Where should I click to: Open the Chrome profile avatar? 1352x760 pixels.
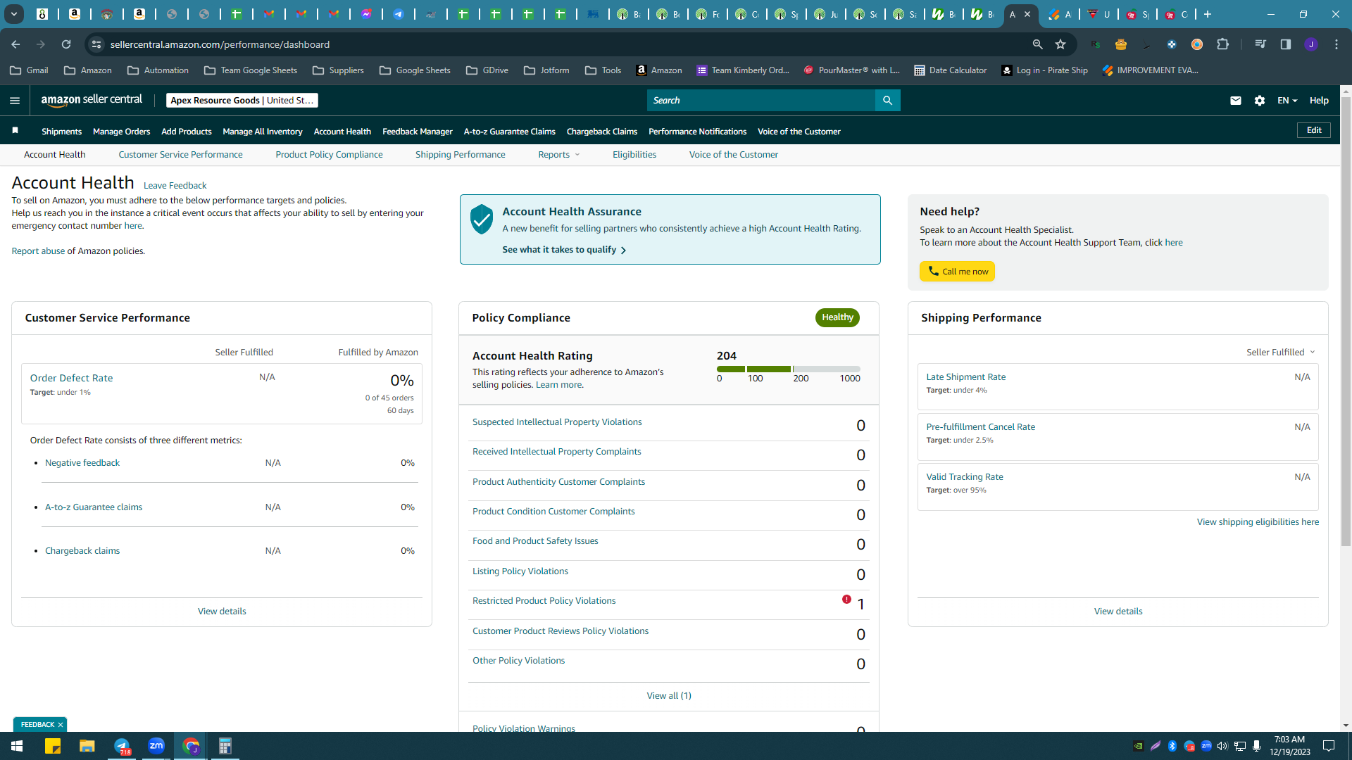click(x=1311, y=44)
